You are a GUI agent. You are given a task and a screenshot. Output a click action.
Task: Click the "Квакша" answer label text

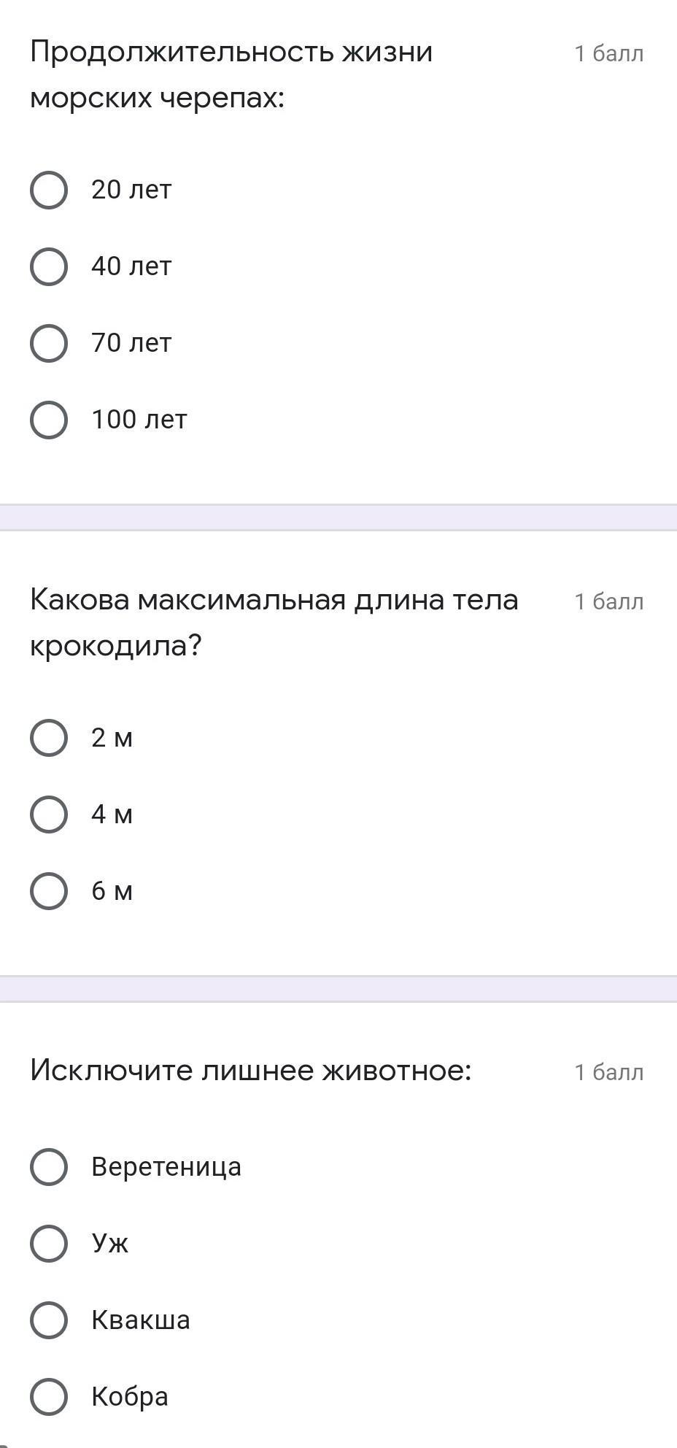click(141, 1320)
